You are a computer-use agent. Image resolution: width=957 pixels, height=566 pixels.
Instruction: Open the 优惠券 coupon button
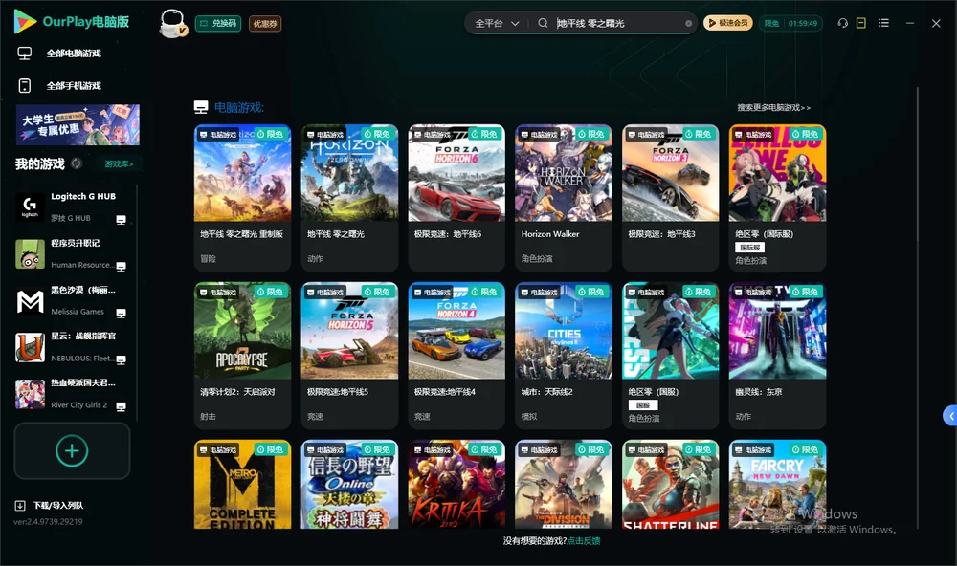click(x=265, y=24)
